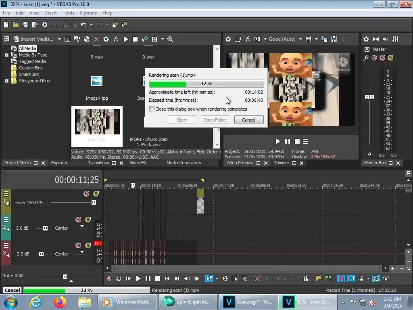Click the Cancel button in status bar

tap(12, 290)
